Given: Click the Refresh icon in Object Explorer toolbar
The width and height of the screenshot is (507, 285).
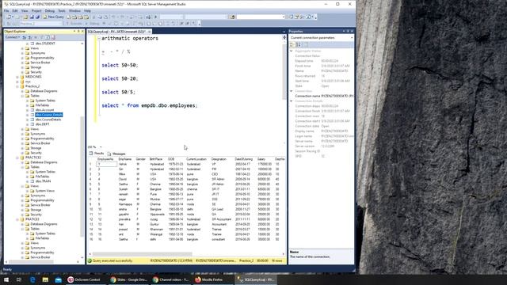Looking at the screenshot, I should tap(48, 37).
